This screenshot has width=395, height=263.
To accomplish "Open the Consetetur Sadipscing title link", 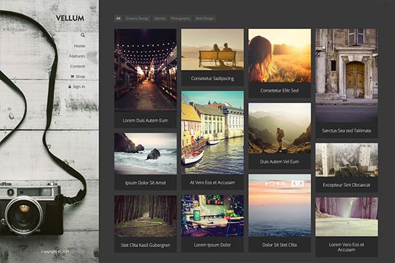I will 212,78.
